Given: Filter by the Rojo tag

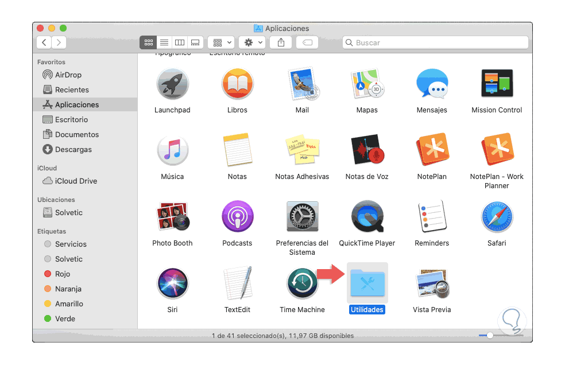Looking at the screenshot, I should [85, 274].
